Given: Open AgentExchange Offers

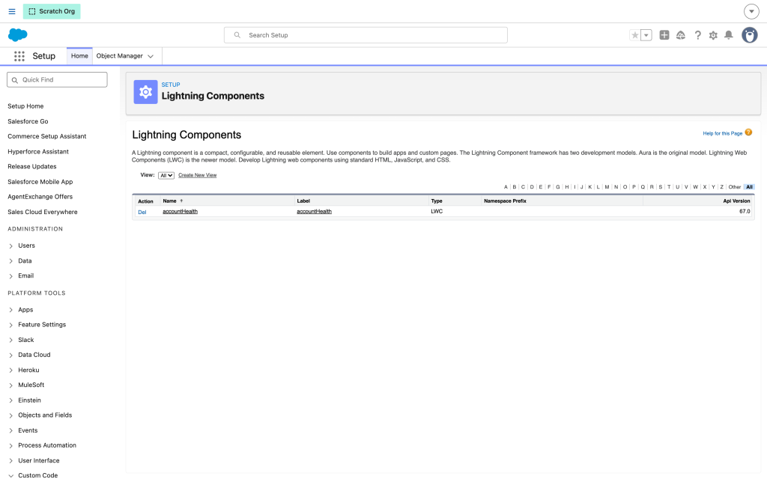Looking at the screenshot, I should click(x=40, y=197).
